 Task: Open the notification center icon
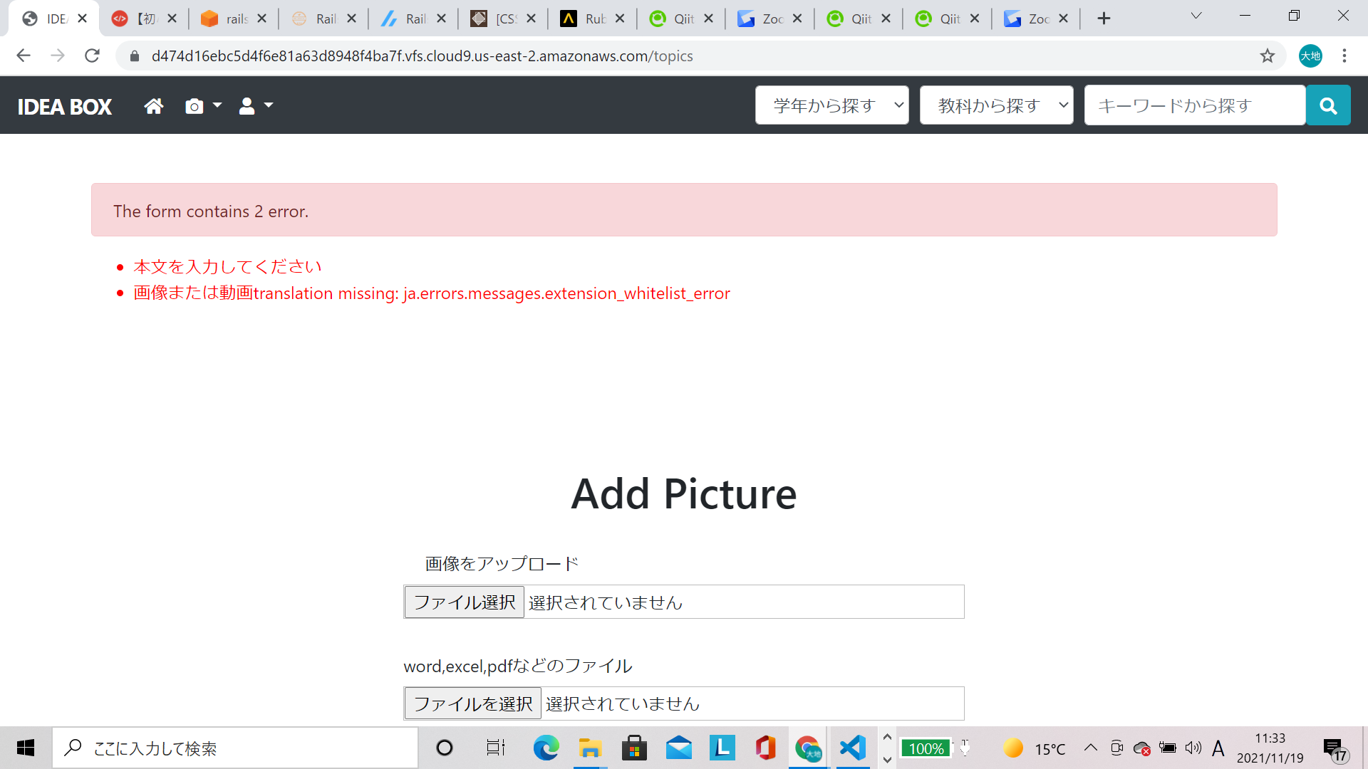click(1337, 749)
